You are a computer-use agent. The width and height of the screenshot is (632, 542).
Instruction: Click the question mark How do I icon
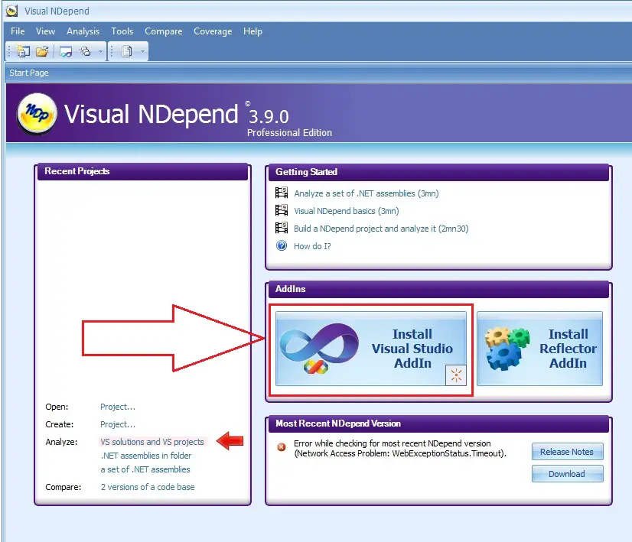(282, 245)
